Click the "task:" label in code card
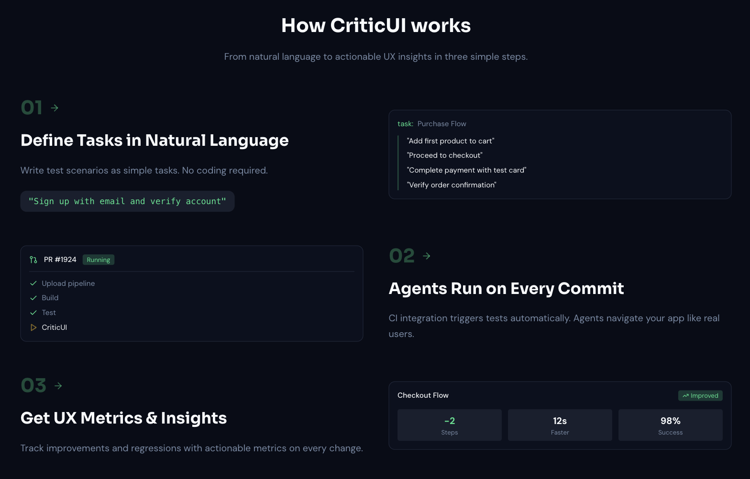 tap(405, 124)
